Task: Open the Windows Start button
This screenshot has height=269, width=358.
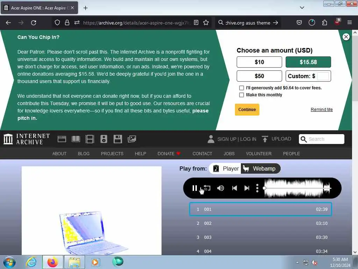Action: 9,262
